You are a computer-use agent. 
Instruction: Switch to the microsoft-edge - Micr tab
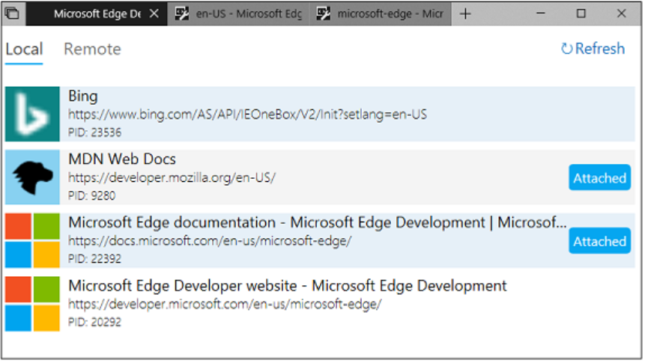[382, 13]
